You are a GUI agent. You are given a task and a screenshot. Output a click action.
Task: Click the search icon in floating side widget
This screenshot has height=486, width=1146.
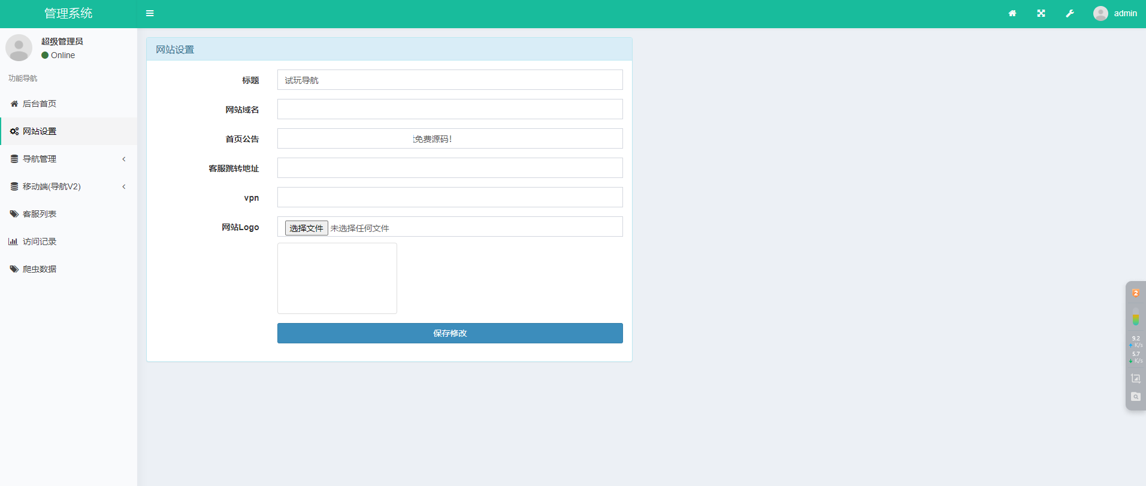(1135, 397)
